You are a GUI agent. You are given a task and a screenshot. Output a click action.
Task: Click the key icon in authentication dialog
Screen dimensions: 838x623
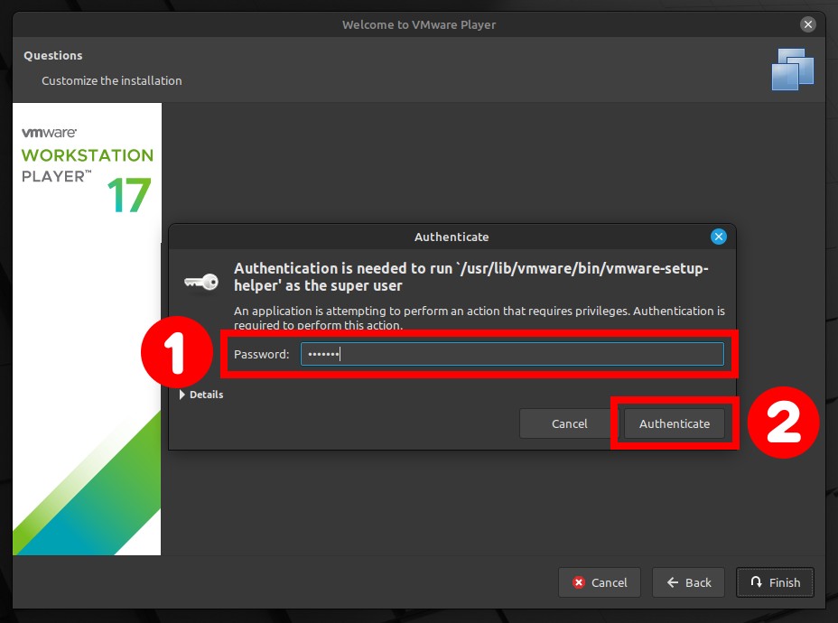point(201,281)
